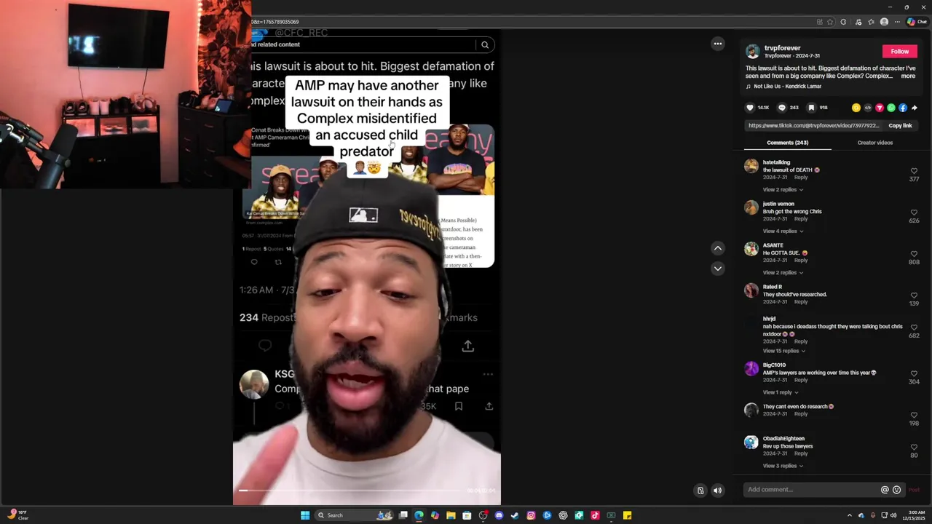Expand replies under justin vernon's comment

pyautogui.click(x=783, y=231)
